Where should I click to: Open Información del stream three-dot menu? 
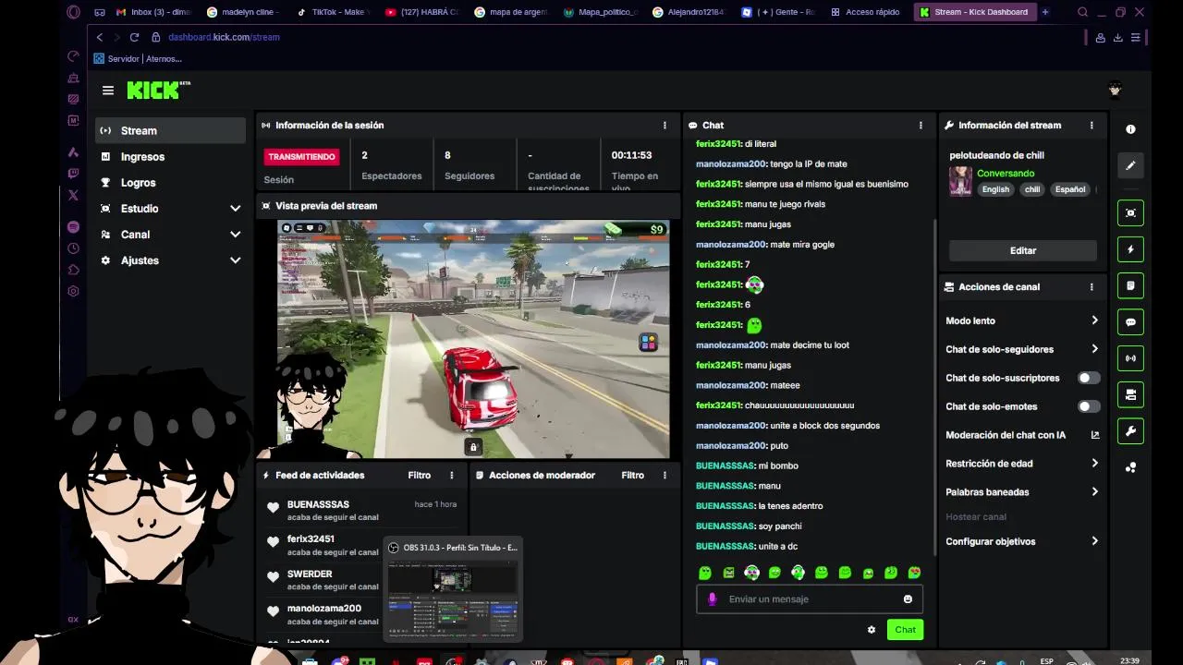click(1091, 126)
